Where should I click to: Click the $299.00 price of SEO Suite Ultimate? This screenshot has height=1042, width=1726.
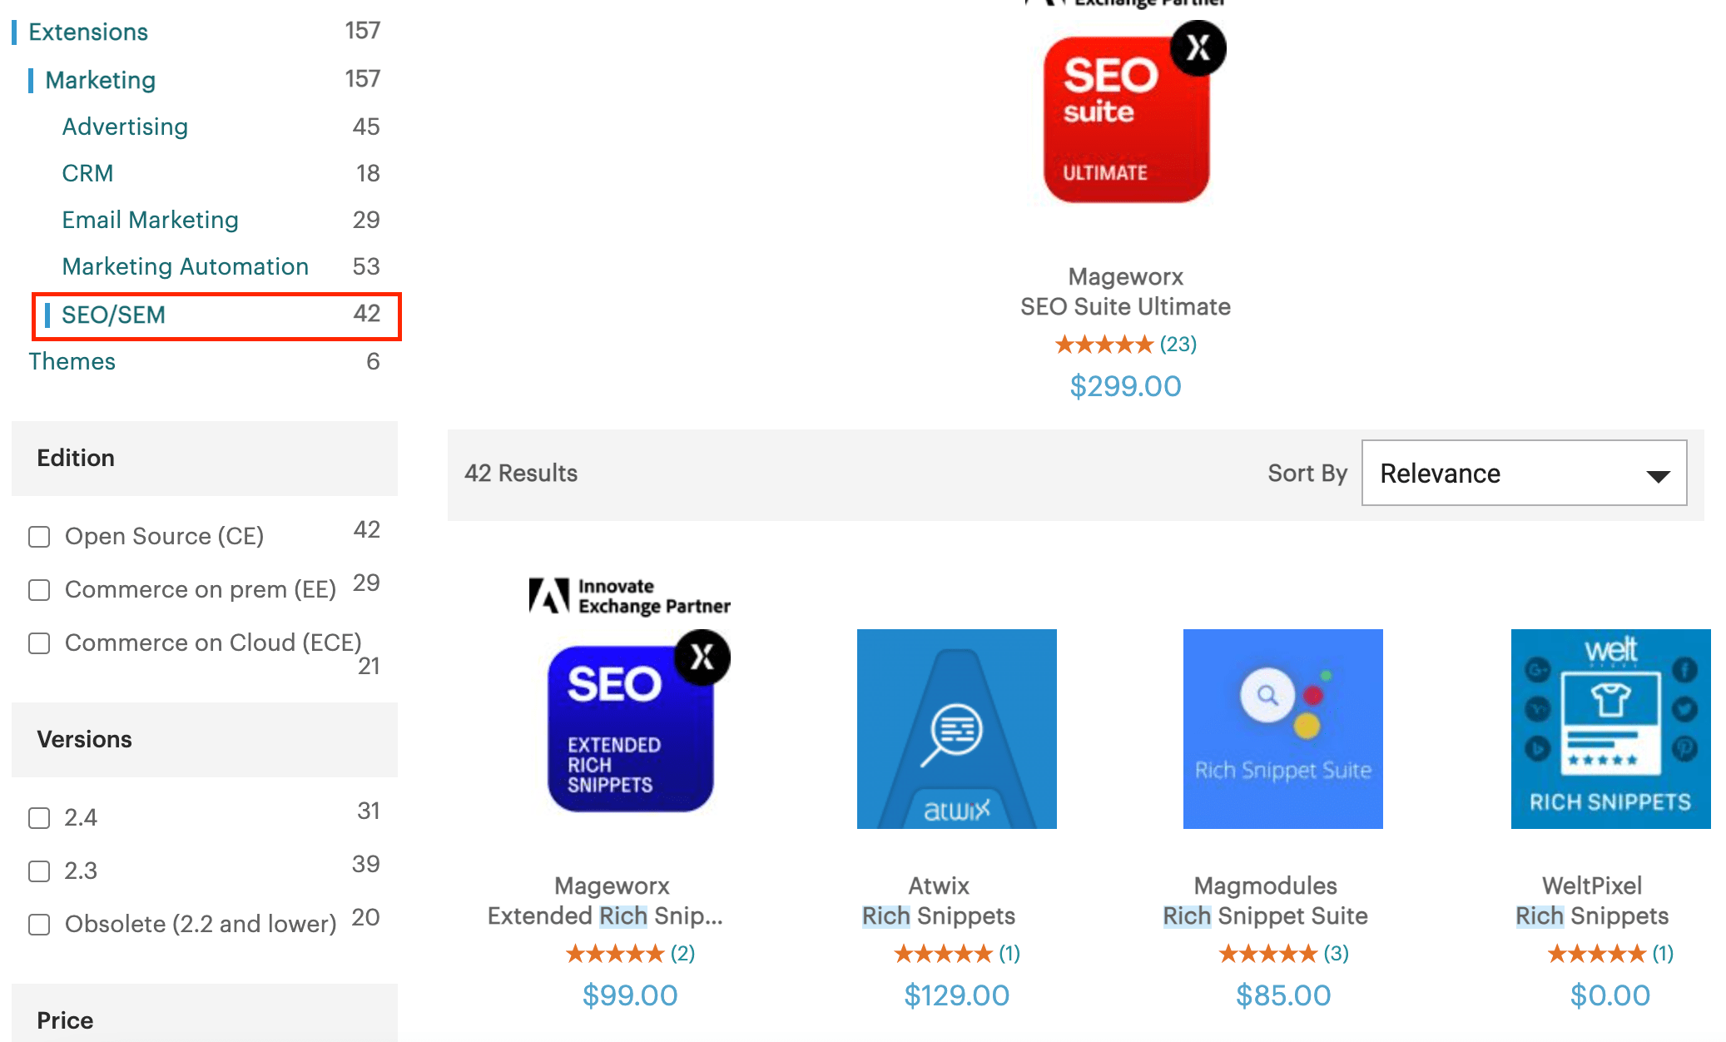tap(1126, 386)
